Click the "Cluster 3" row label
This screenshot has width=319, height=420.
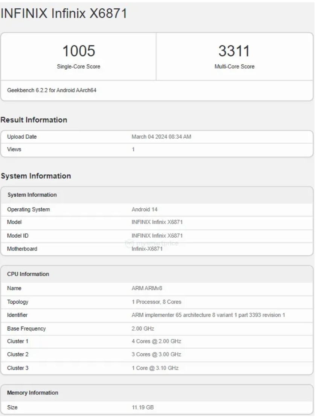coord(18,368)
